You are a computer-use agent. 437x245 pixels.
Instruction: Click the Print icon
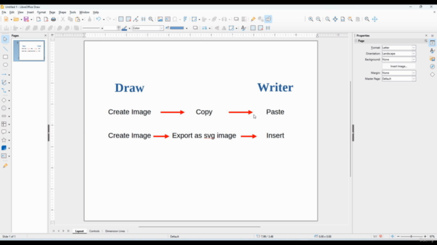(53, 19)
